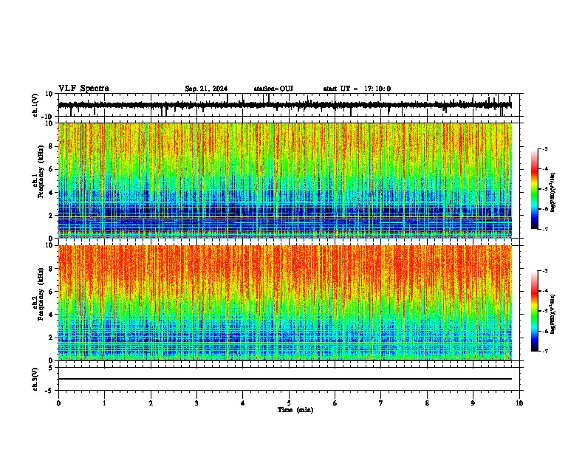Click the "8" frequency tick on ch.2 spectrogram

(x=52, y=269)
